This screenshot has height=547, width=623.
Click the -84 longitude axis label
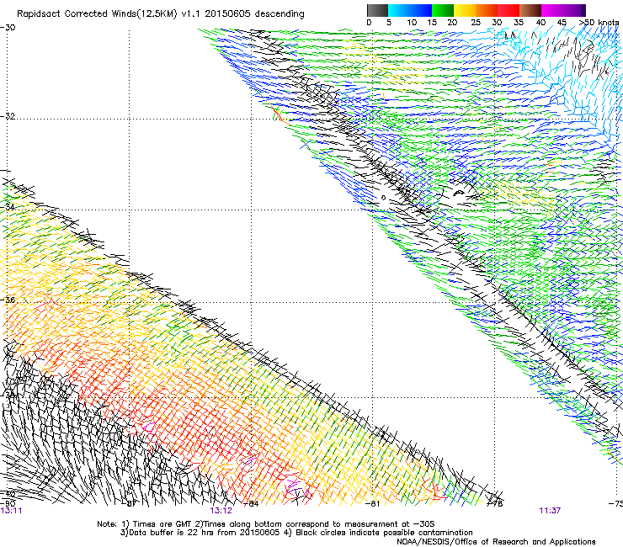(x=252, y=503)
